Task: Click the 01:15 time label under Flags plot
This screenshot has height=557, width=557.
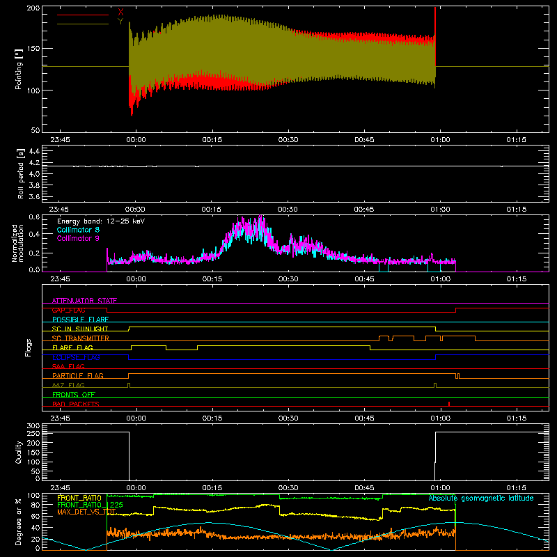Action: [x=516, y=418]
